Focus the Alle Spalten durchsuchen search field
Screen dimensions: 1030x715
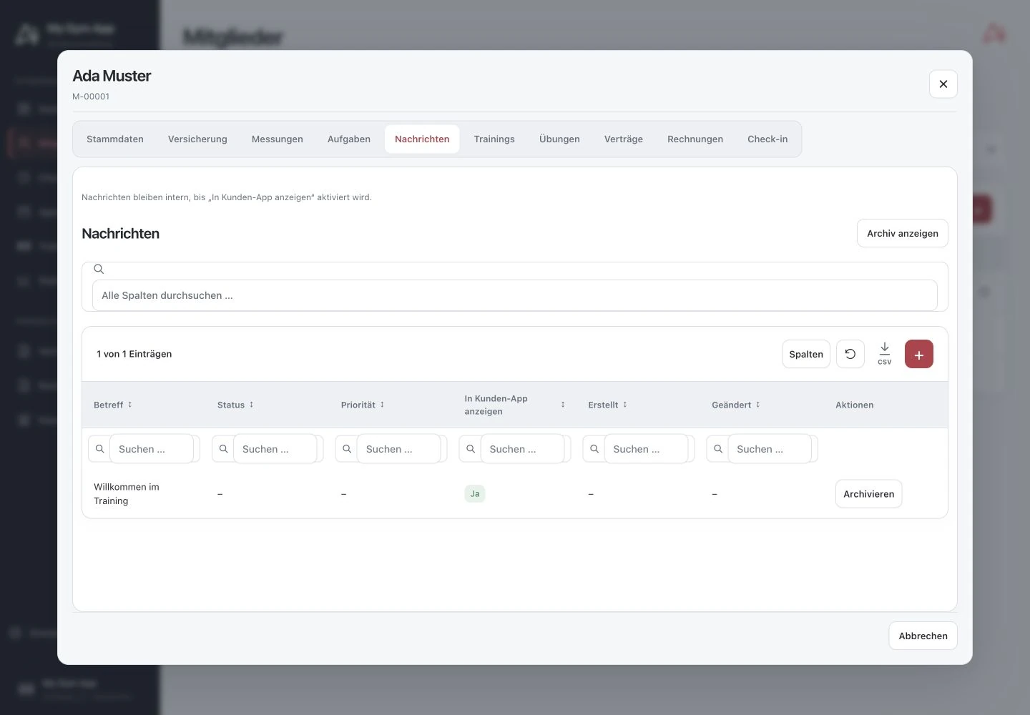(x=515, y=295)
